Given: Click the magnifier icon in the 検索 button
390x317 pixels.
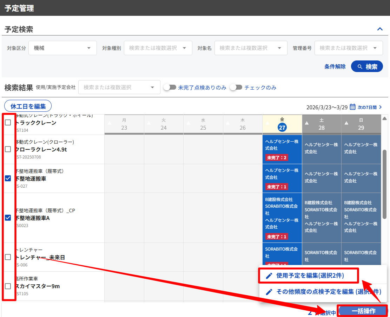Looking at the screenshot, I should [x=359, y=66].
